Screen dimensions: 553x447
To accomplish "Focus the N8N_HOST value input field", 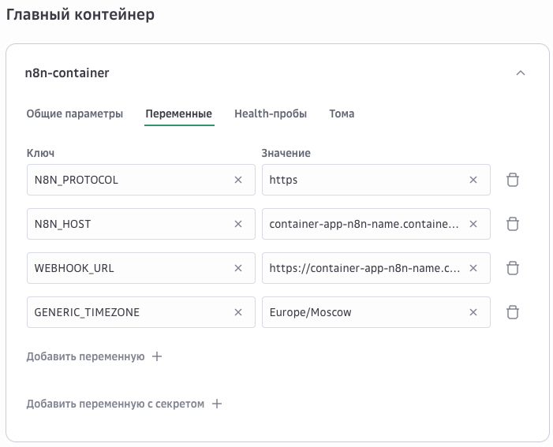I will click(363, 224).
